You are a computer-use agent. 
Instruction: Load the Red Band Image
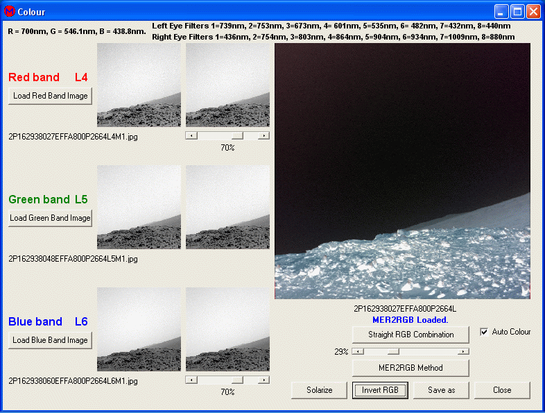pyautogui.click(x=51, y=96)
